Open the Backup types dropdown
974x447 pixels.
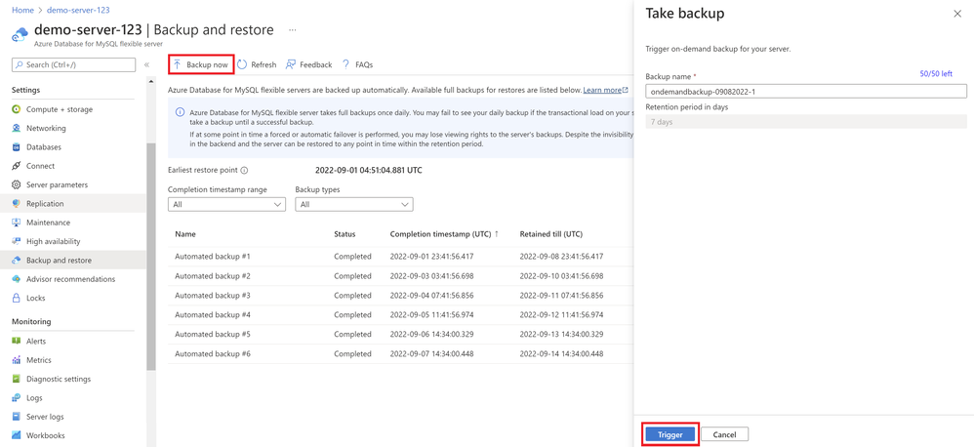(x=354, y=204)
